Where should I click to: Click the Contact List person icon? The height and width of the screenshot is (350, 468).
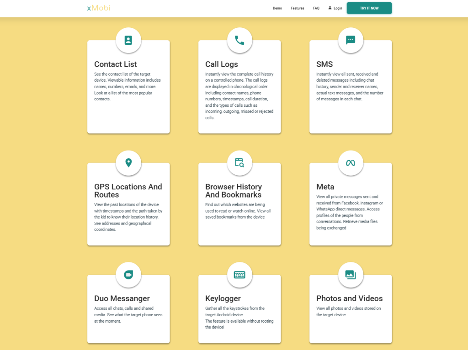(128, 40)
